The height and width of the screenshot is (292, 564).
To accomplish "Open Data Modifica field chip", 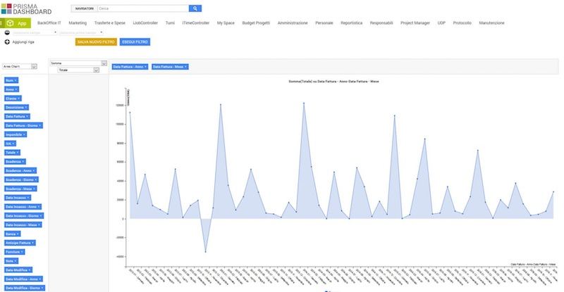I will tap(18, 269).
